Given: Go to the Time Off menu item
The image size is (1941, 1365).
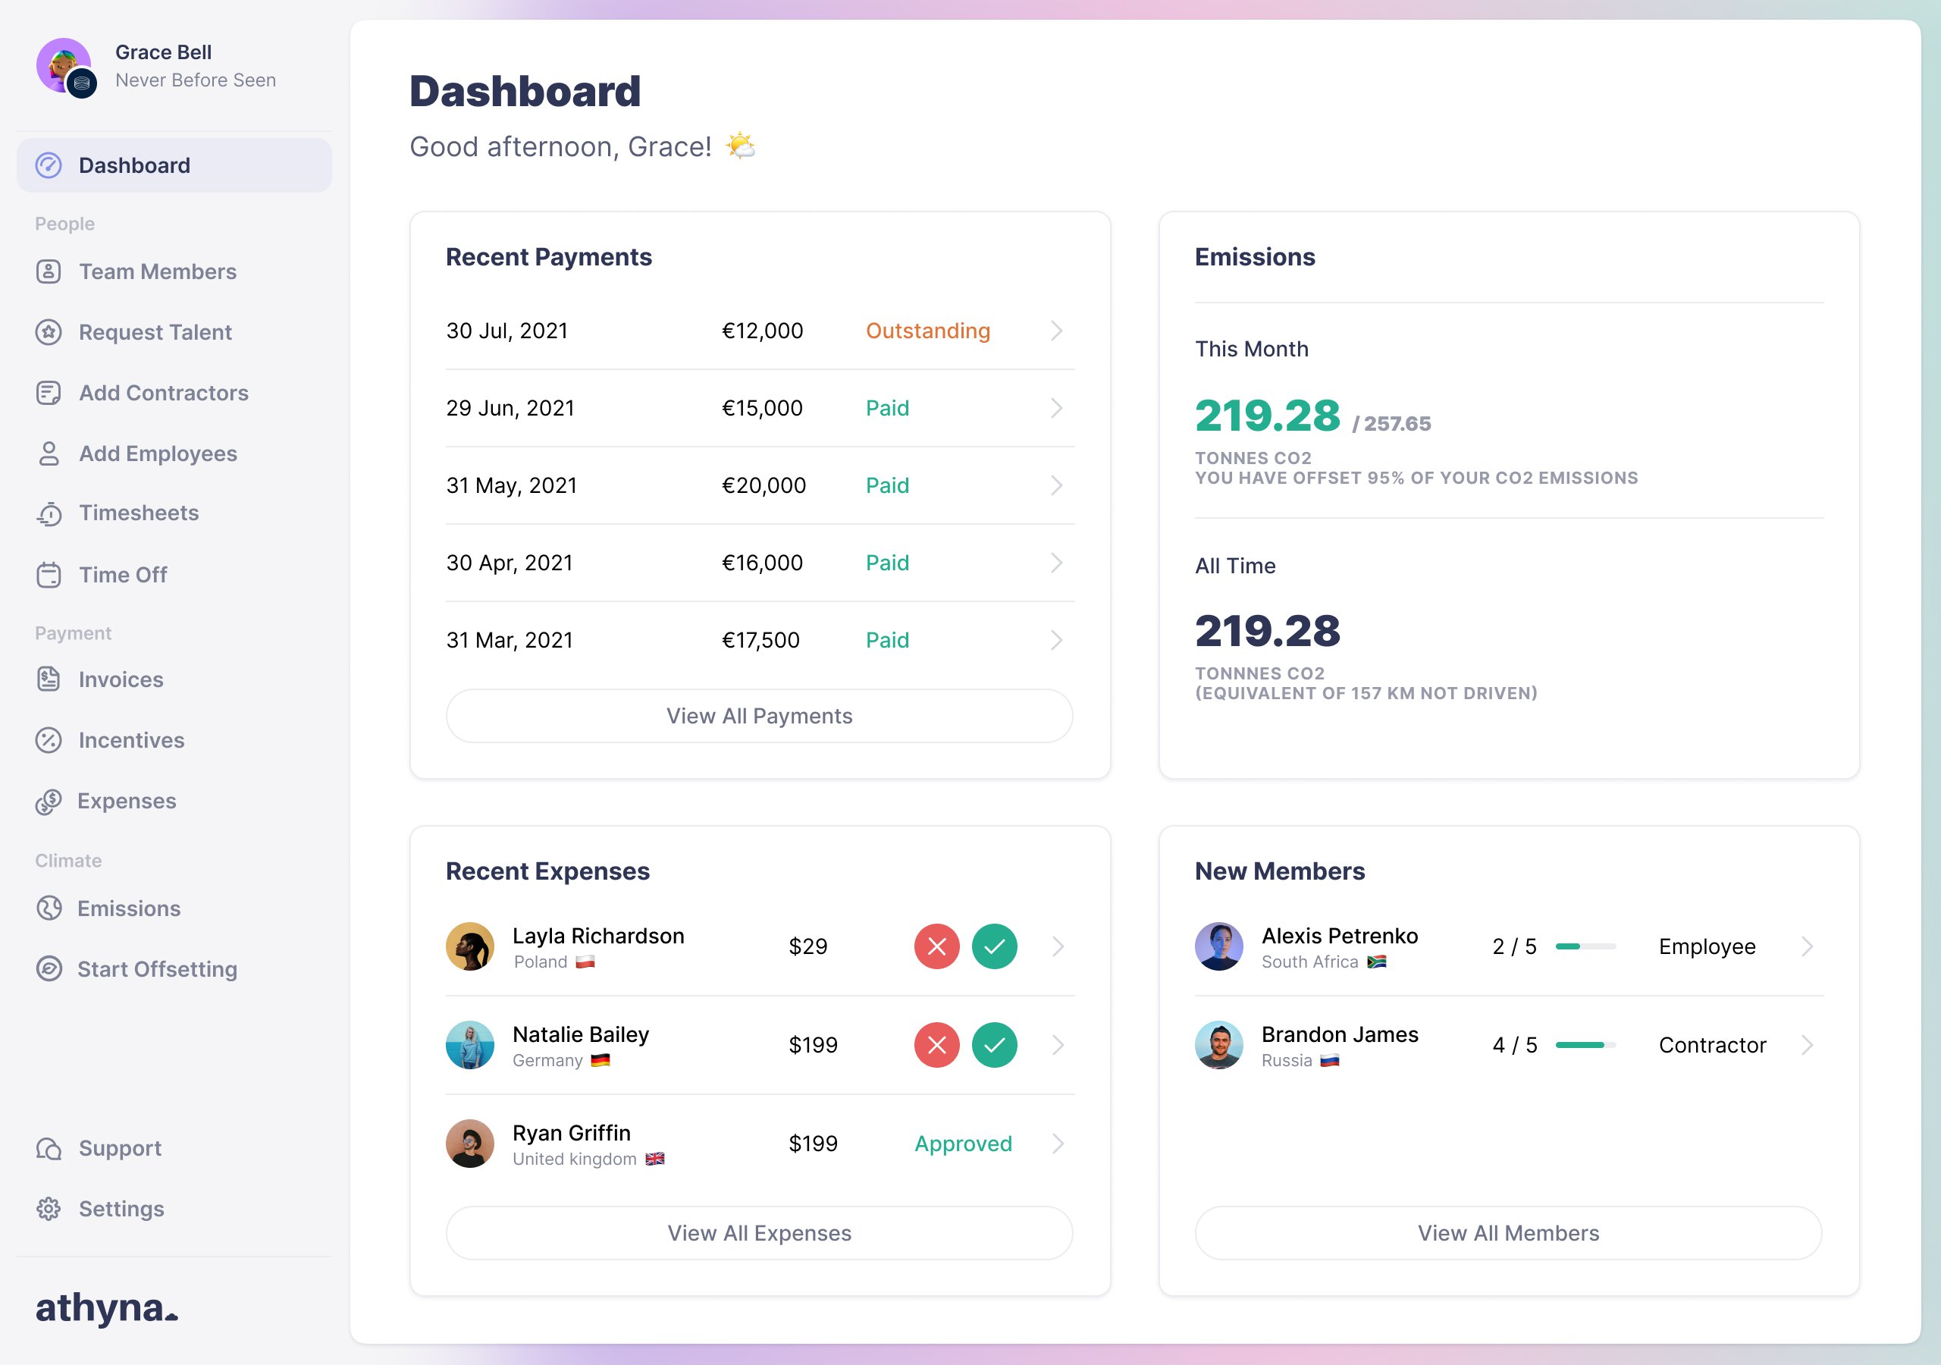Looking at the screenshot, I should point(123,575).
